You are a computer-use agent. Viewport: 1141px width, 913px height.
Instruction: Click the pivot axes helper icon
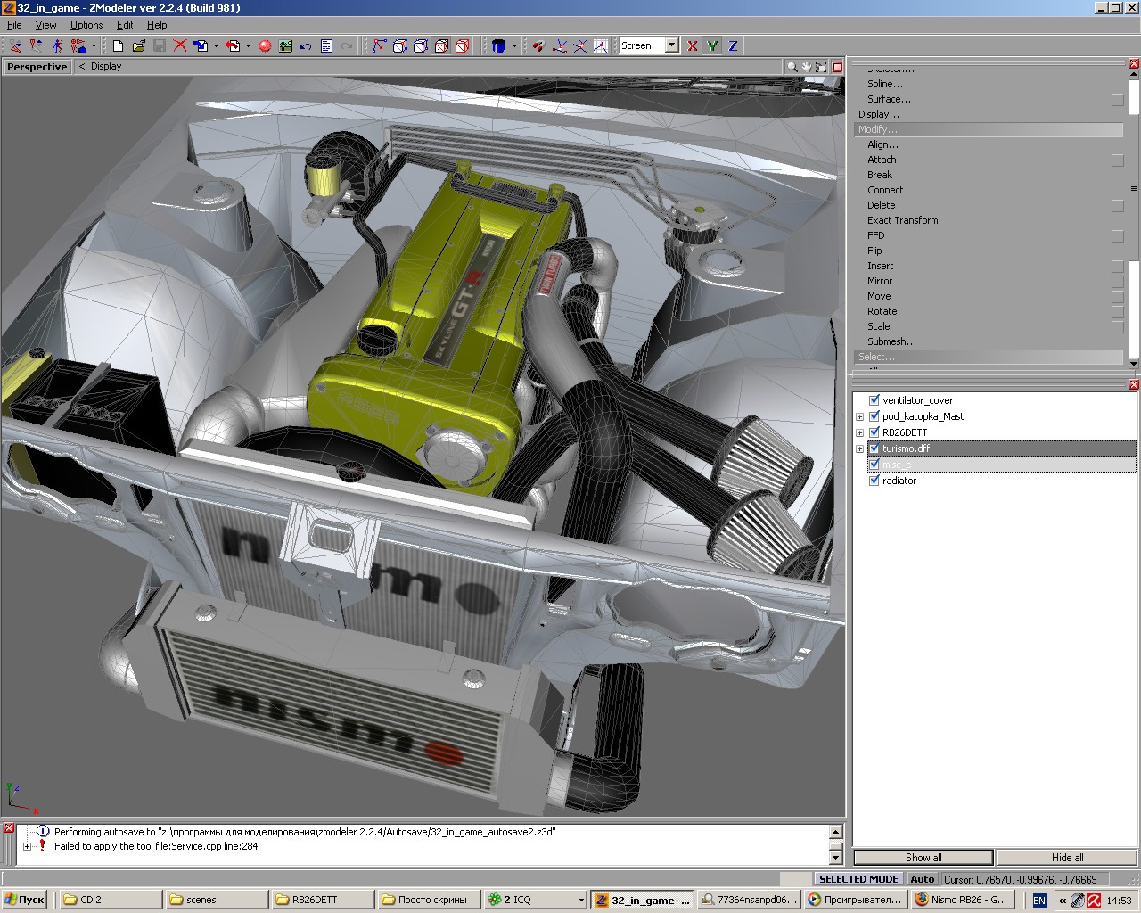pos(560,45)
